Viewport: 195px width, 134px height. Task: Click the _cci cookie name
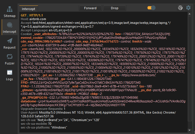[23, 45]
